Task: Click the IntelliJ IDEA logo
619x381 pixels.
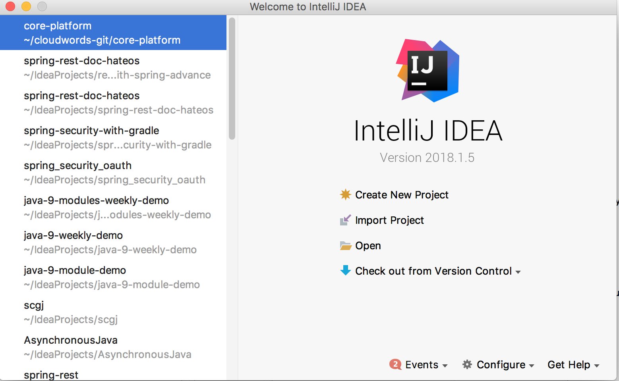Action: pos(427,70)
